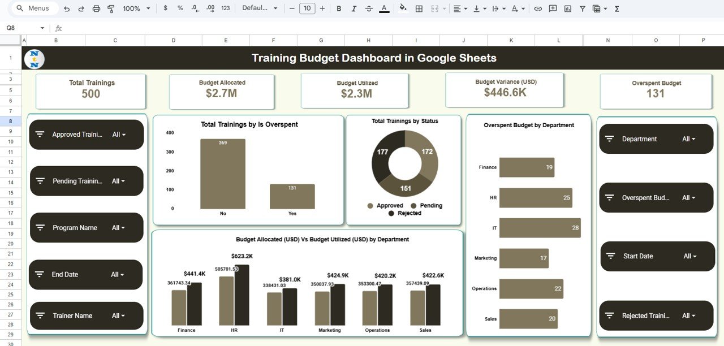The image size is (724, 346).
Task: Toggle bold formatting
Action: pyautogui.click(x=338, y=8)
